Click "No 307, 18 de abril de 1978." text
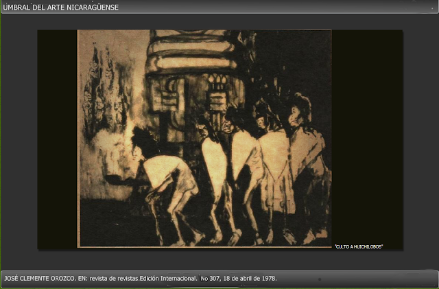The height and width of the screenshot is (289, 439). click(239, 279)
